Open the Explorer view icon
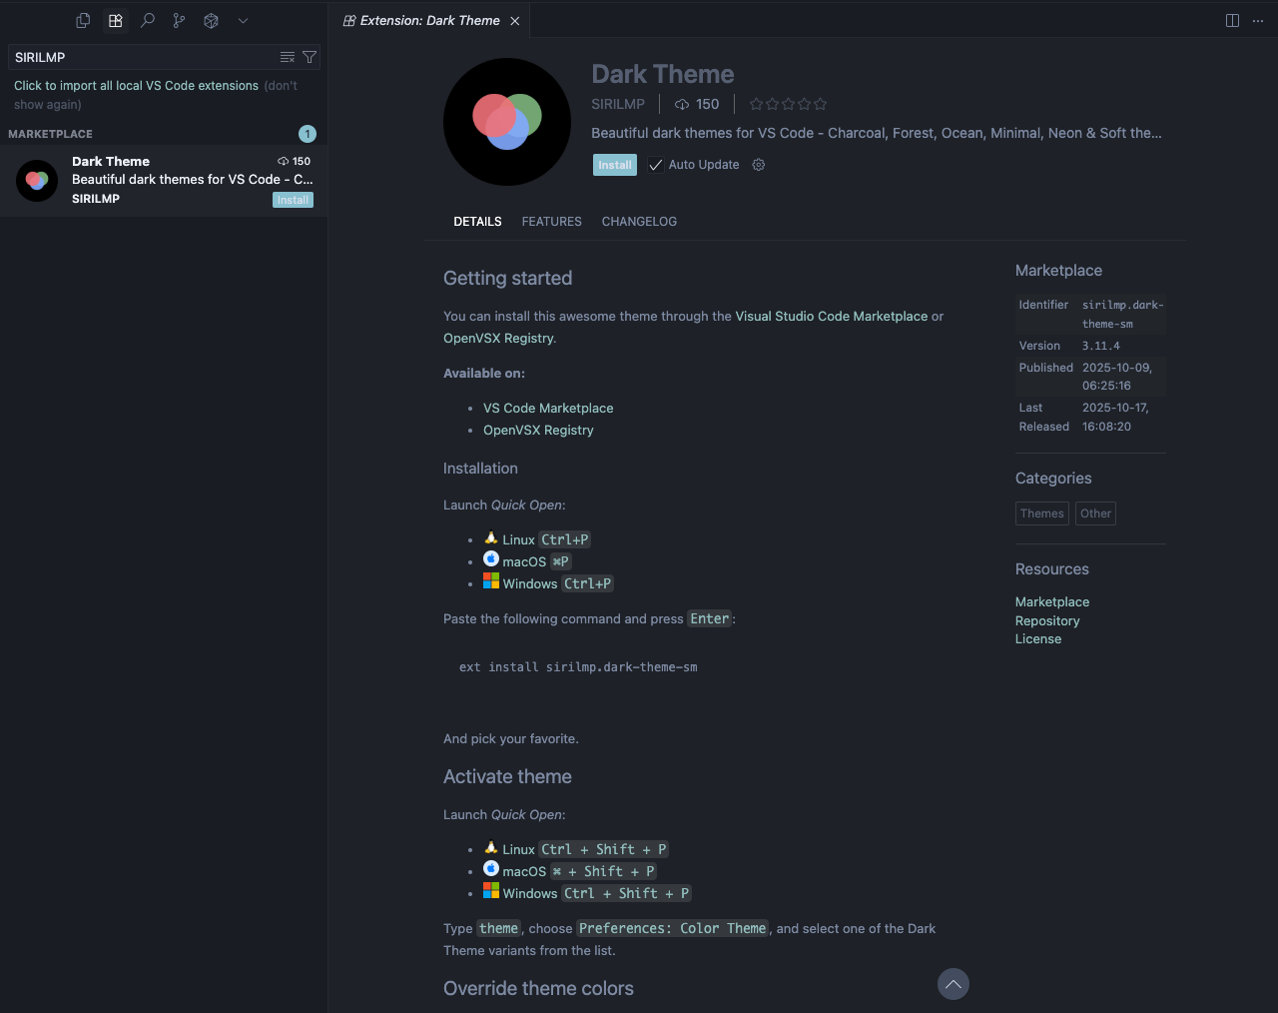 coord(83,20)
